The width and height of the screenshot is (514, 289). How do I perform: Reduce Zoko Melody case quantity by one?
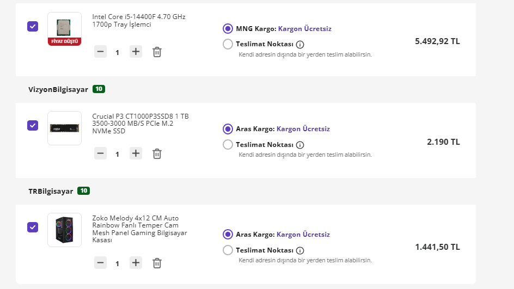pos(100,263)
